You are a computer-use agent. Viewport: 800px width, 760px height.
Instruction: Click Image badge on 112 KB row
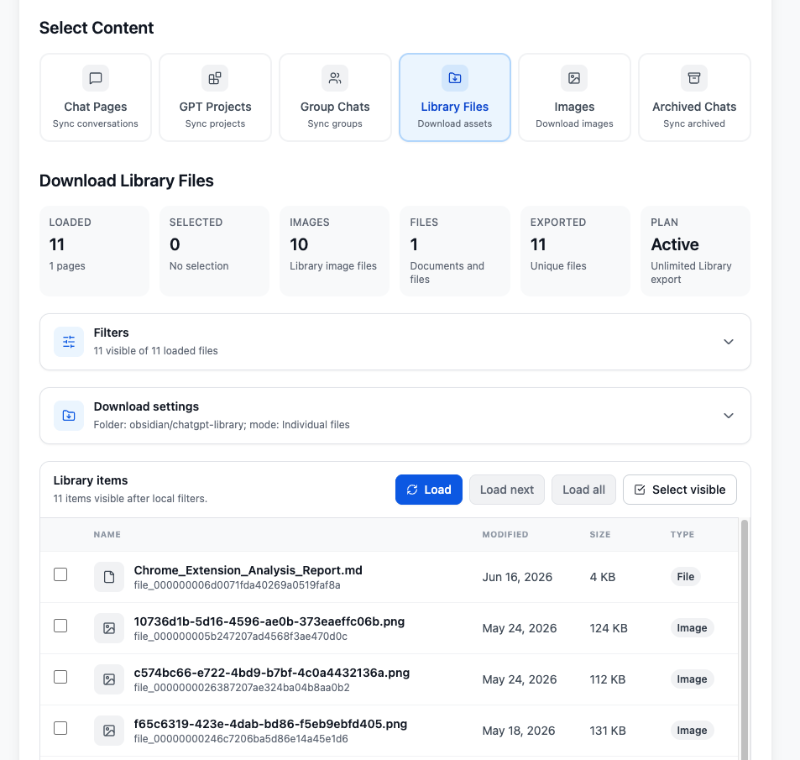(x=692, y=679)
